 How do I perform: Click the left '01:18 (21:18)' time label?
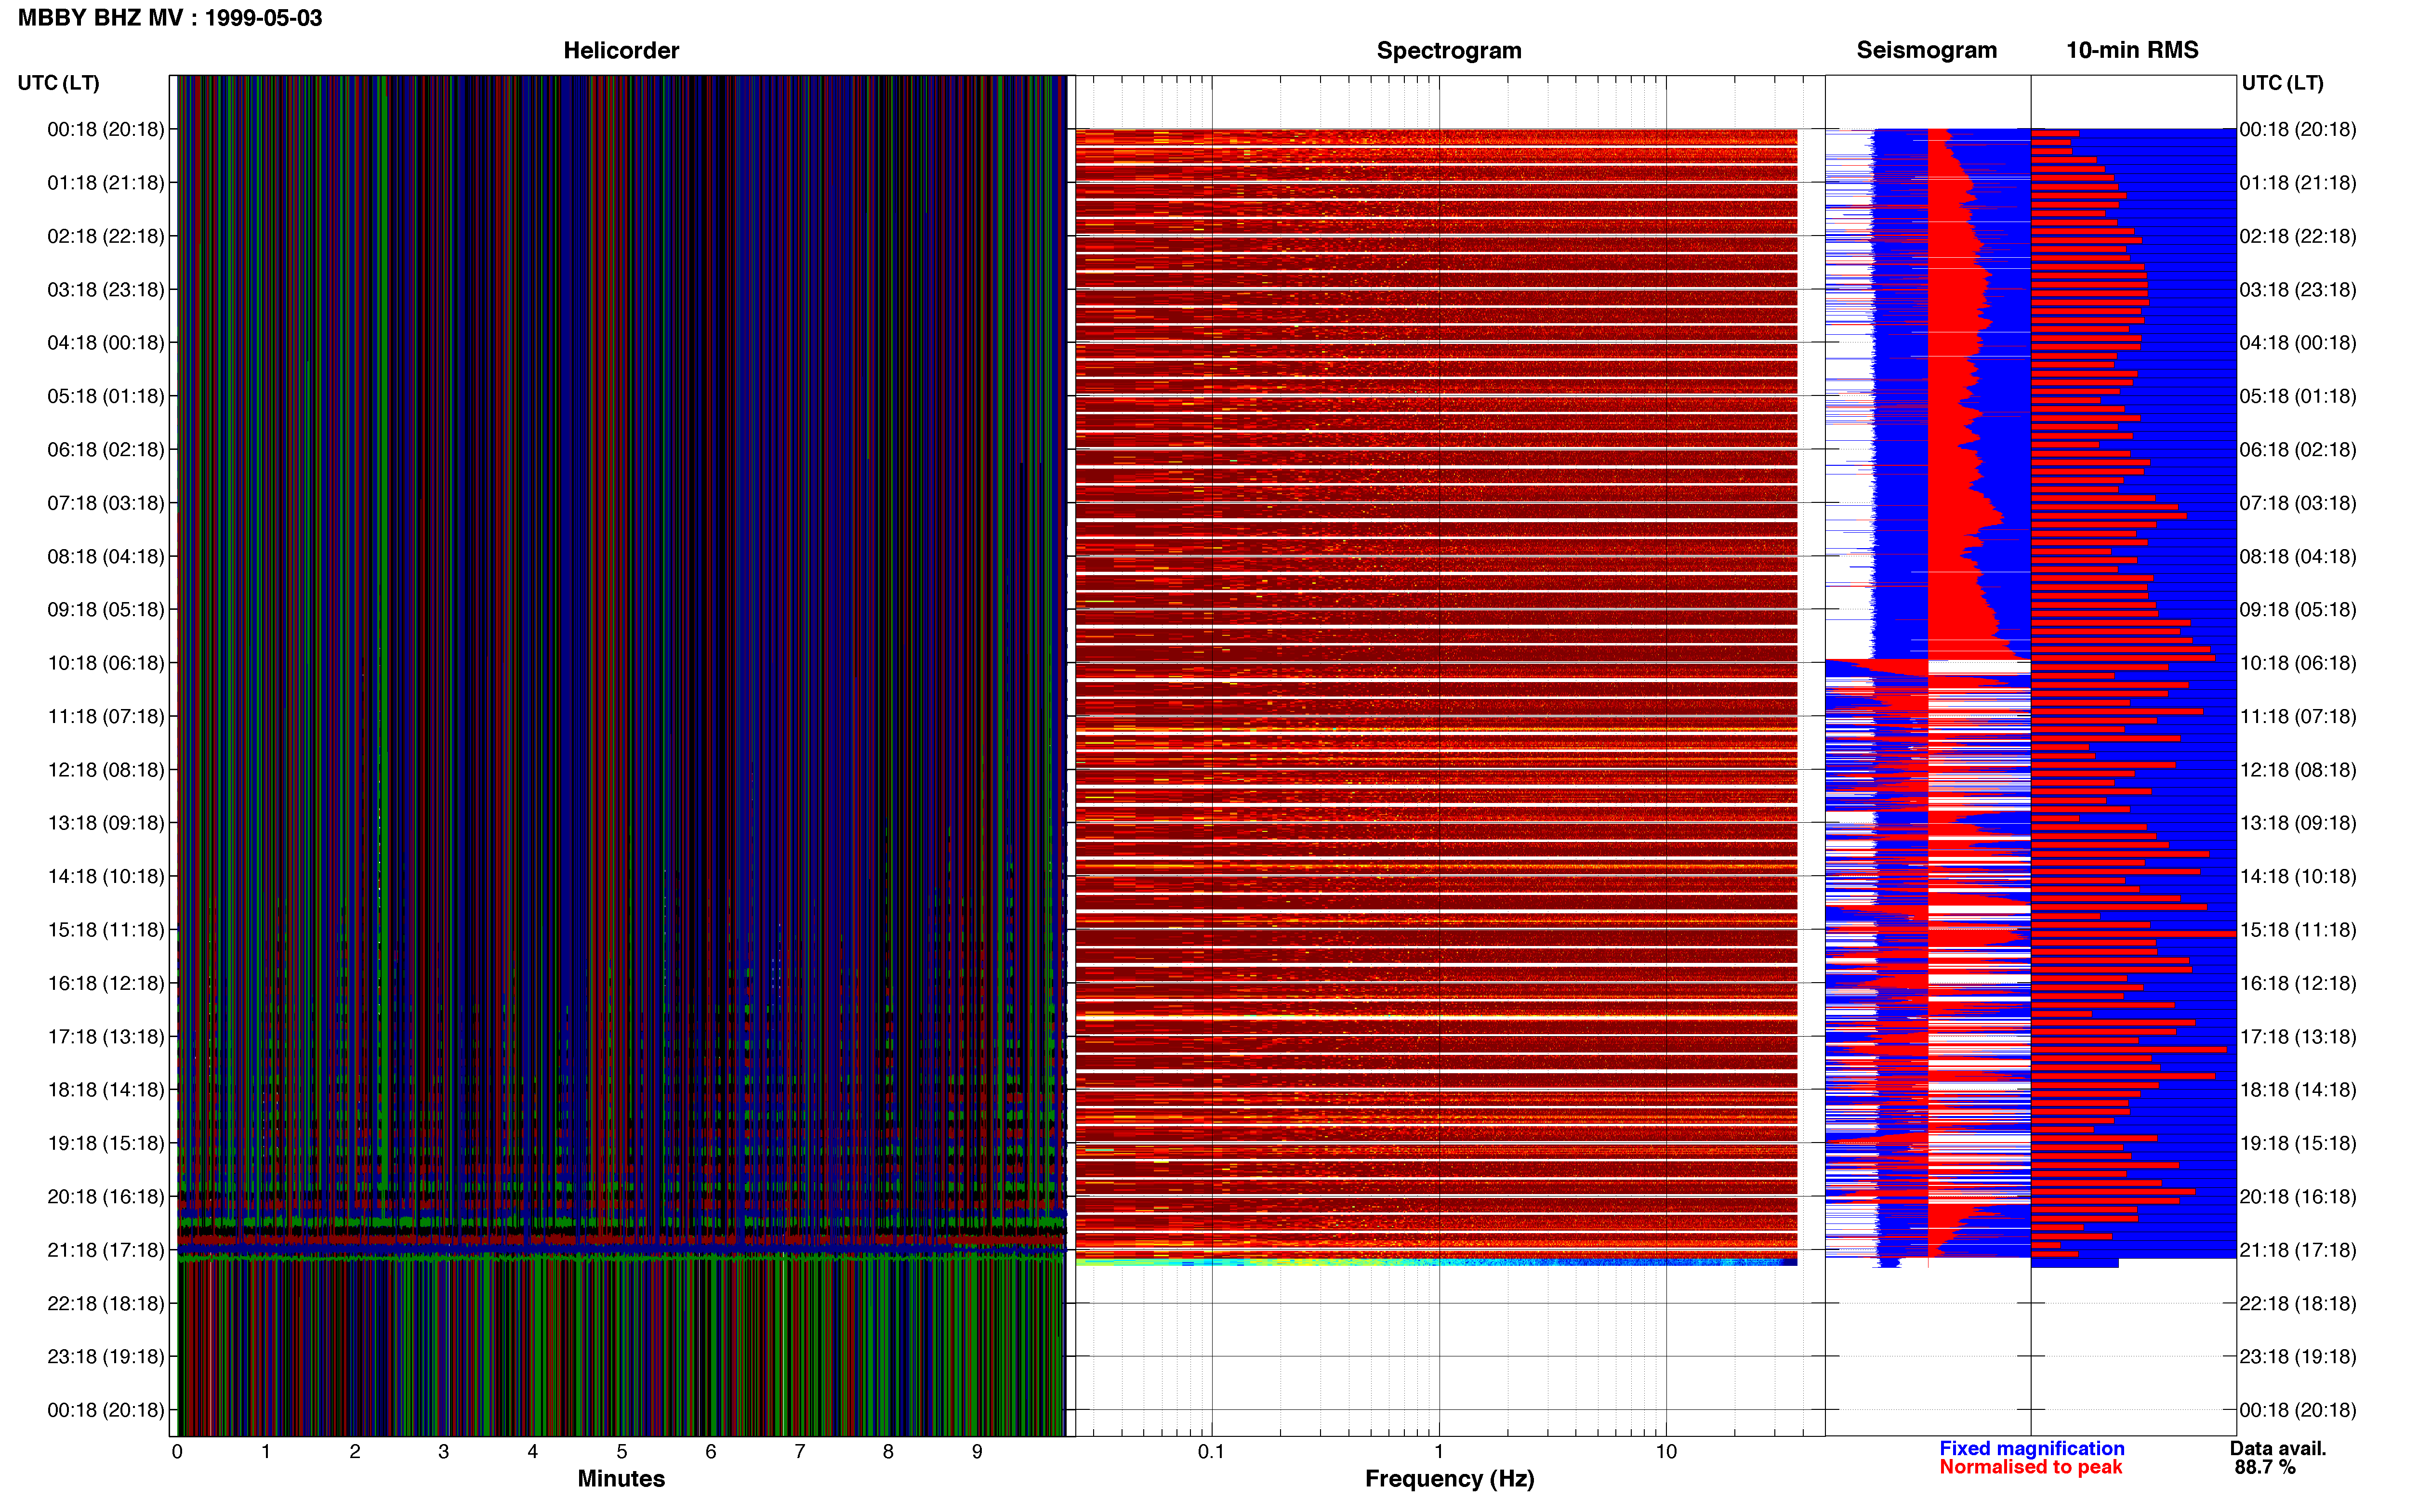click(106, 183)
